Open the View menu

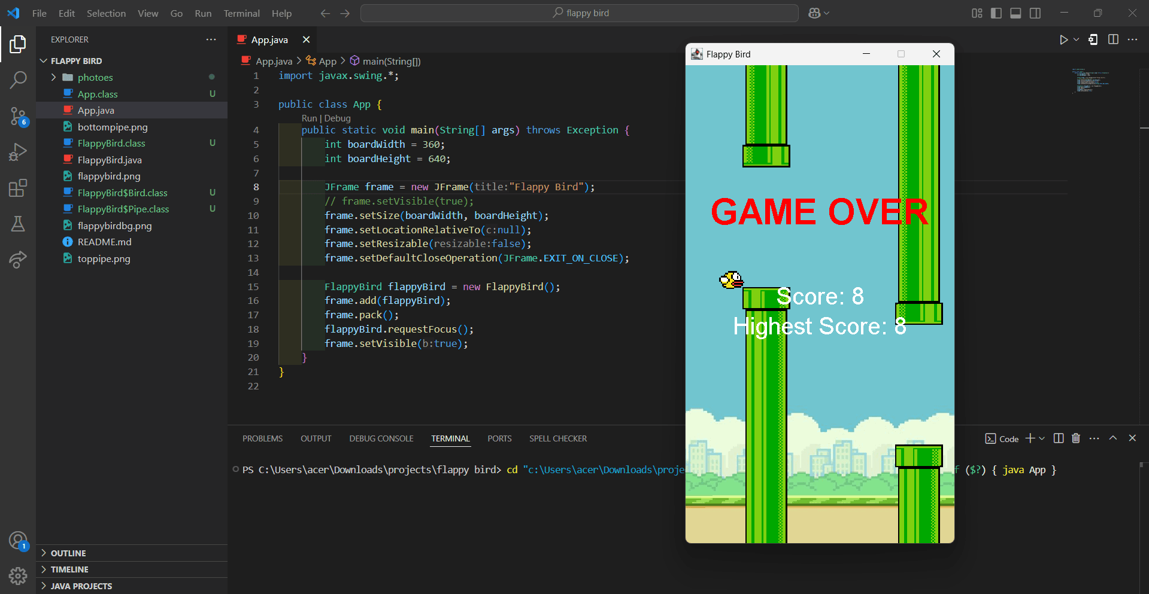148,13
